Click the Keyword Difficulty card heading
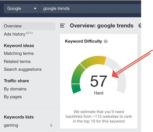This screenshot has width=153, height=132. pyautogui.click(x=83, y=41)
